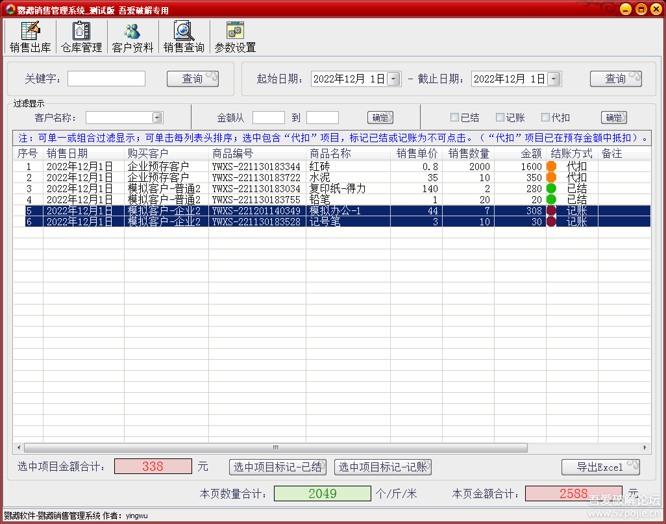Click the 导出Excel export button
The image size is (666, 524).
click(x=600, y=467)
